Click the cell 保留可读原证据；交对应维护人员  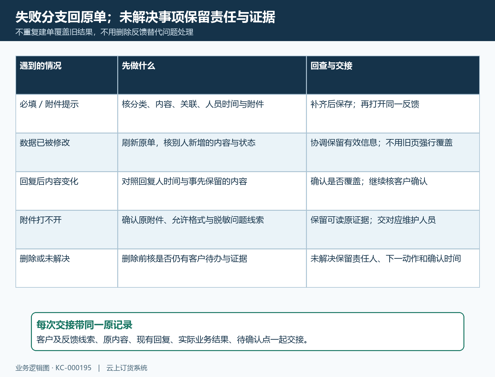393,230
